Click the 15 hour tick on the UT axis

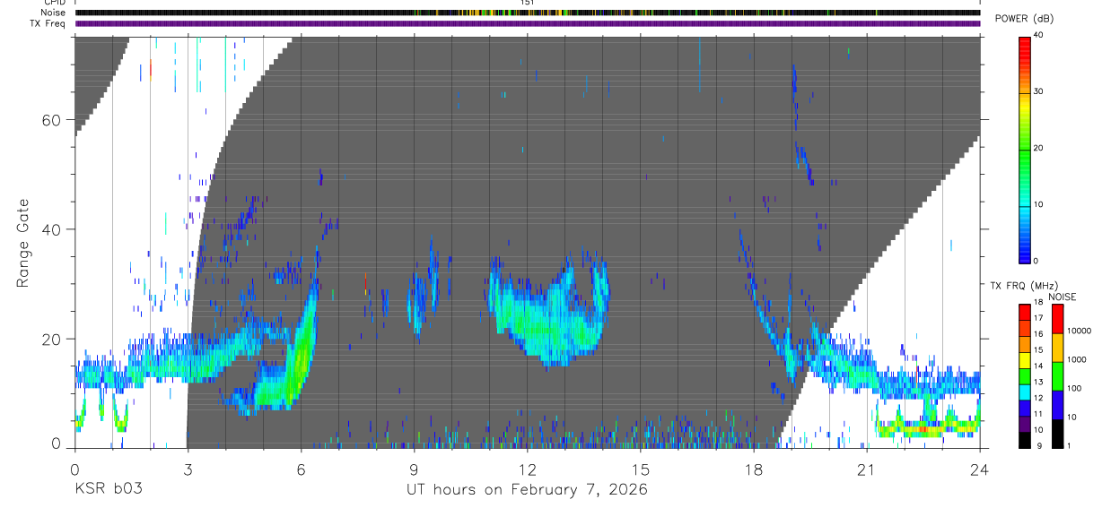(641, 469)
